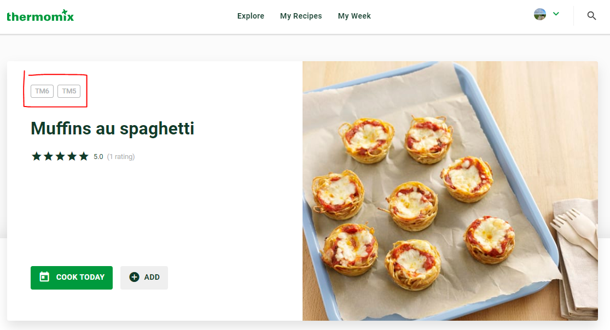Open the spaghetti muffins recipe photo
The height and width of the screenshot is (330, 610).
click(x=450, y=191)
